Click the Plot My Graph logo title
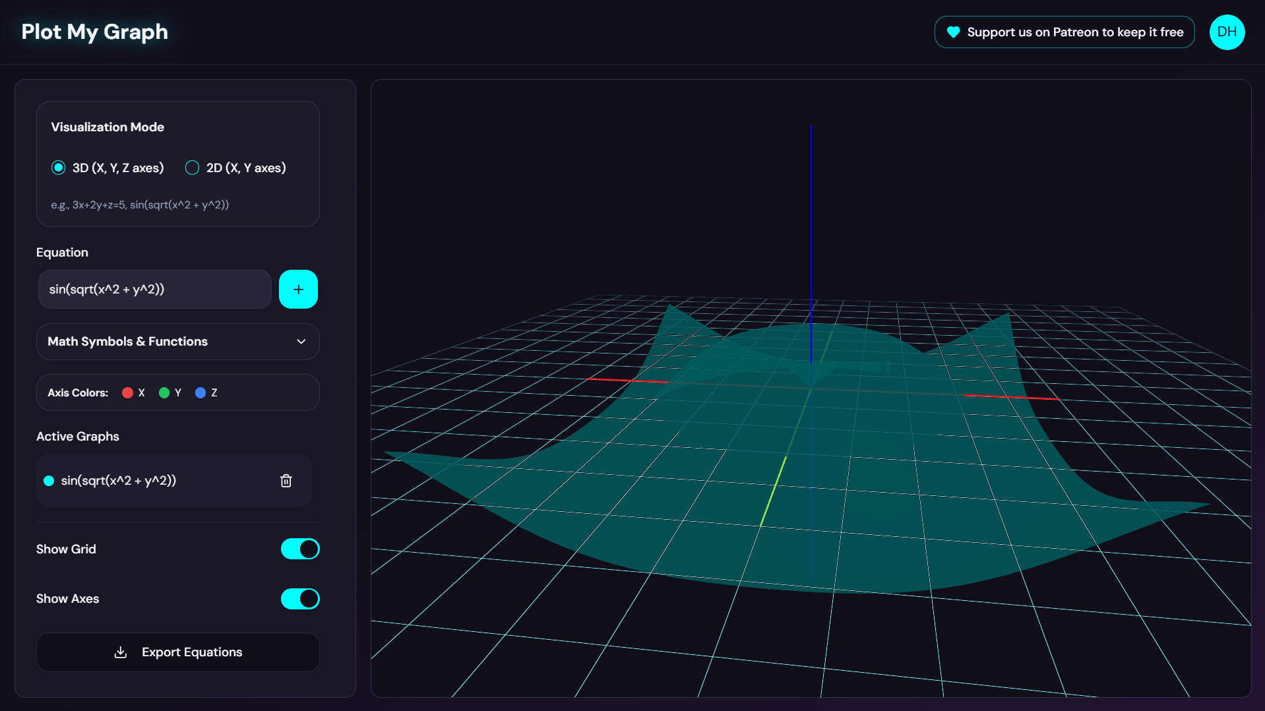 click(x=94, y=32)
